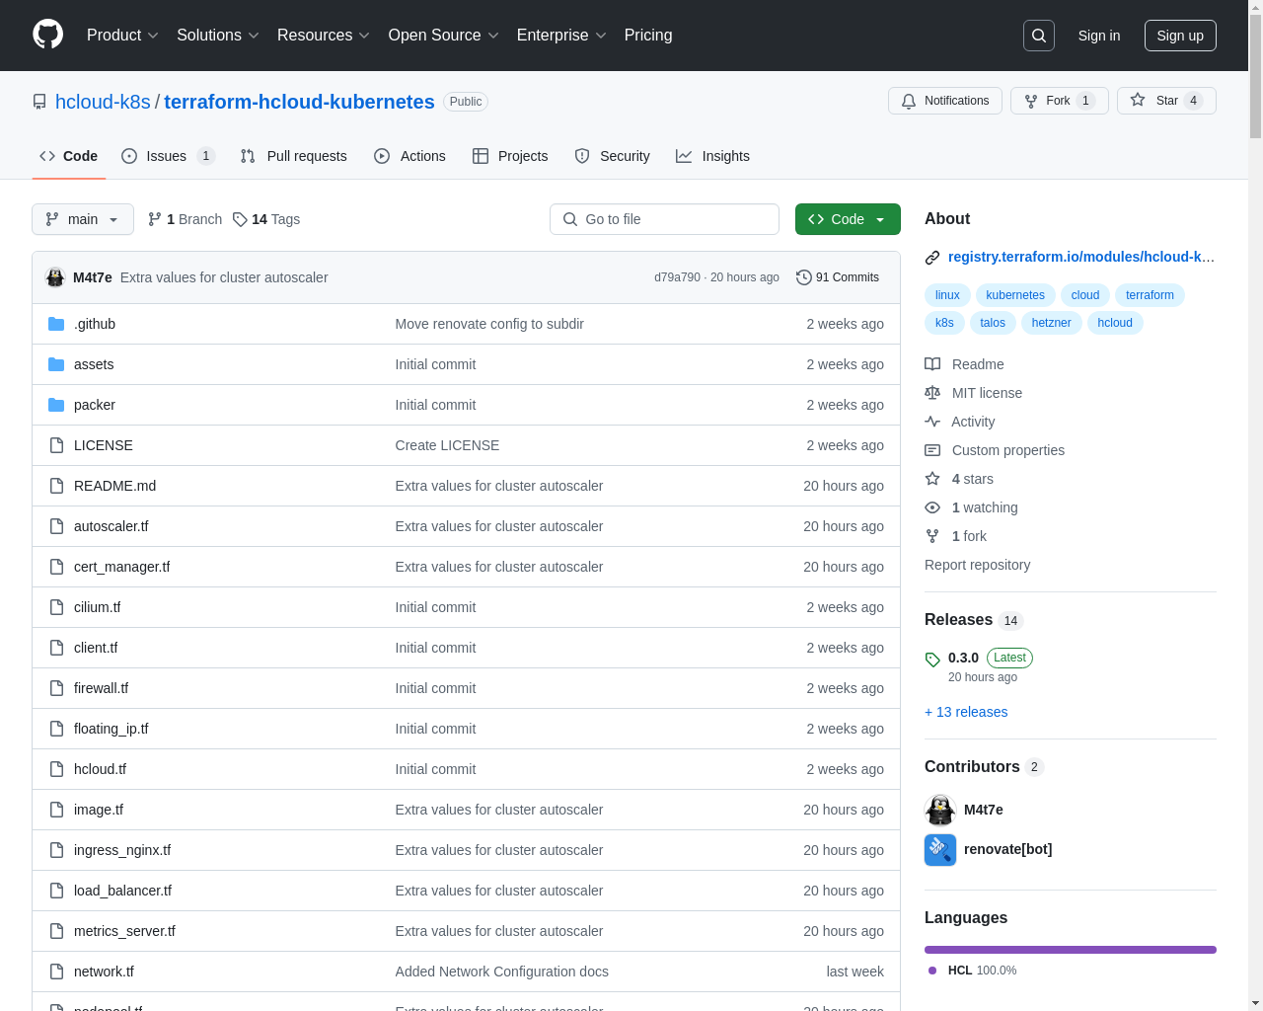Switch to the Pull requests tab
This screenshot has width=1263, height=1011.
coord(294,156)
